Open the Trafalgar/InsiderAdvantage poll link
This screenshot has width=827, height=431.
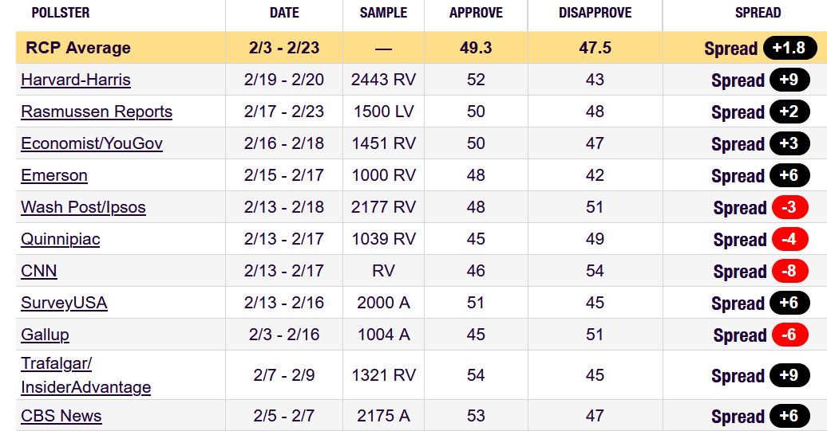point(86,375)
